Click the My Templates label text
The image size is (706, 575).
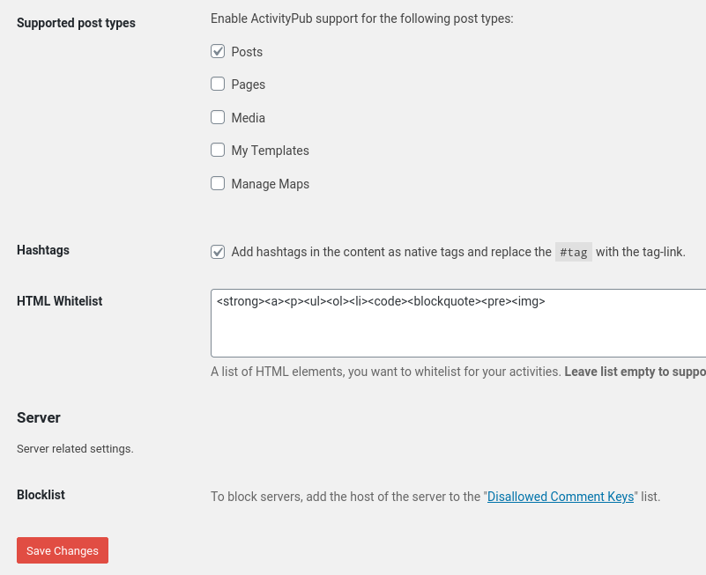[271, 151]
